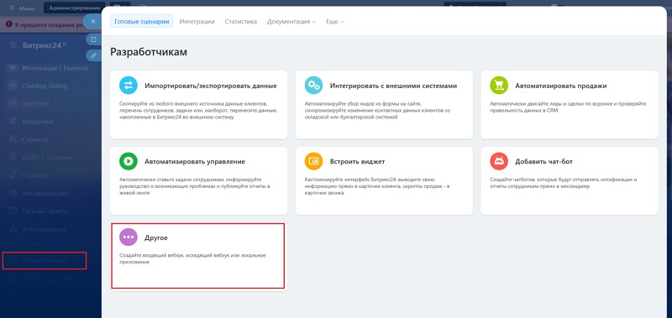Open Интегрировать с внешними системами card title
The height and width of the screenshot is (318, 672).
393,86
